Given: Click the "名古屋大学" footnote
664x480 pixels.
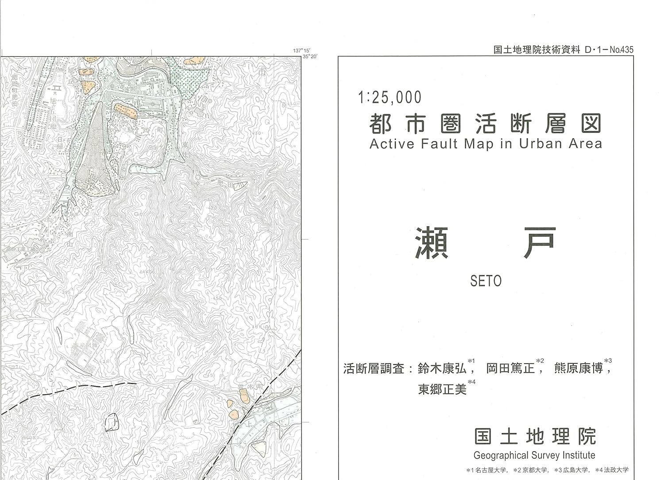Looking at the screenshot, I should [x=491, y=470].
